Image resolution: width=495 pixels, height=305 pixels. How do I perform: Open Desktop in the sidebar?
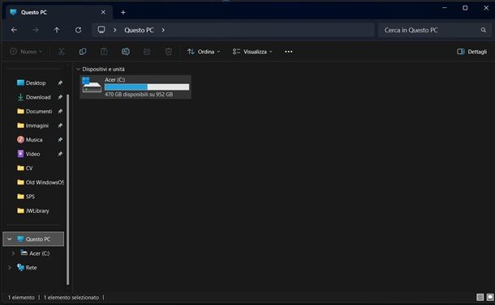pyautogui.click(x=36, y=83)
